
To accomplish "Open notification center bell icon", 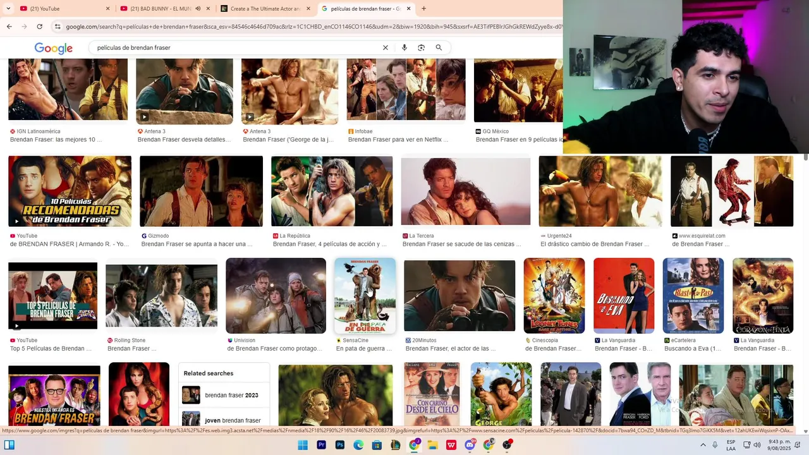I will [x=798, y=445].
